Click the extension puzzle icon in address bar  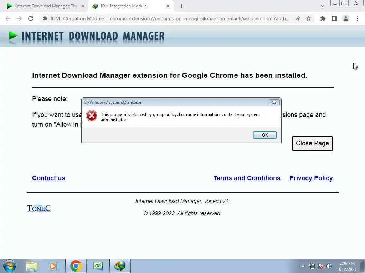(x=45, y=18)
